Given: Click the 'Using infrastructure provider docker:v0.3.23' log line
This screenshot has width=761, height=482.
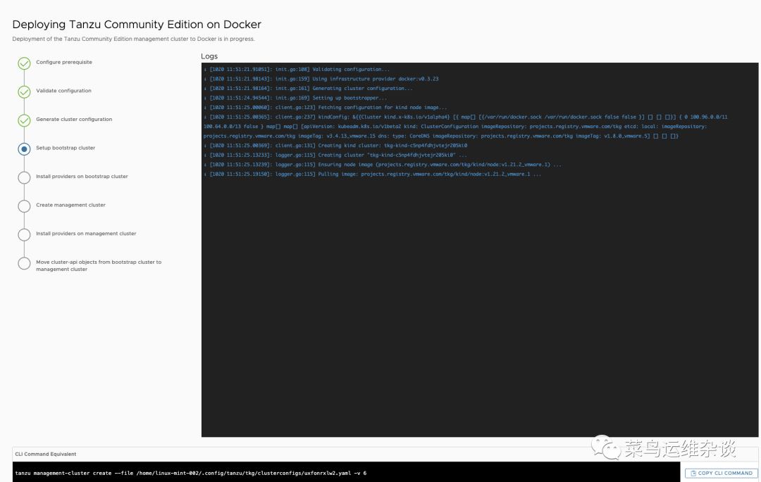Looking at the screenshot, I should coord(321,79).
